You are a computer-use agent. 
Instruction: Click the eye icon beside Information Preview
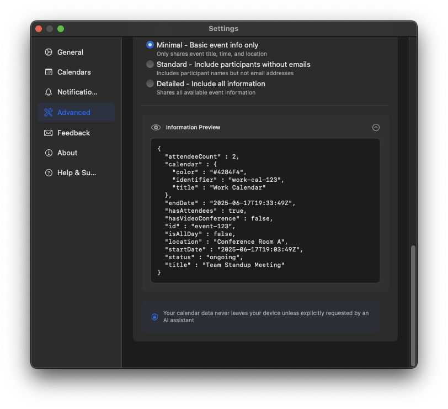156,127
